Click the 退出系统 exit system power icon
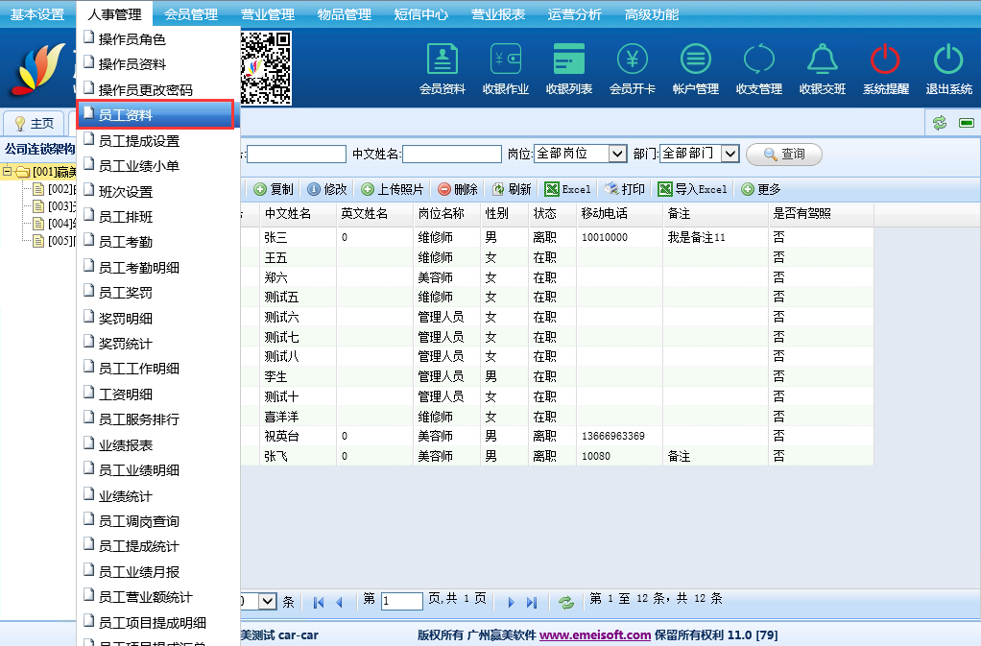Screen dimensions: 981x646 [948, 68]
